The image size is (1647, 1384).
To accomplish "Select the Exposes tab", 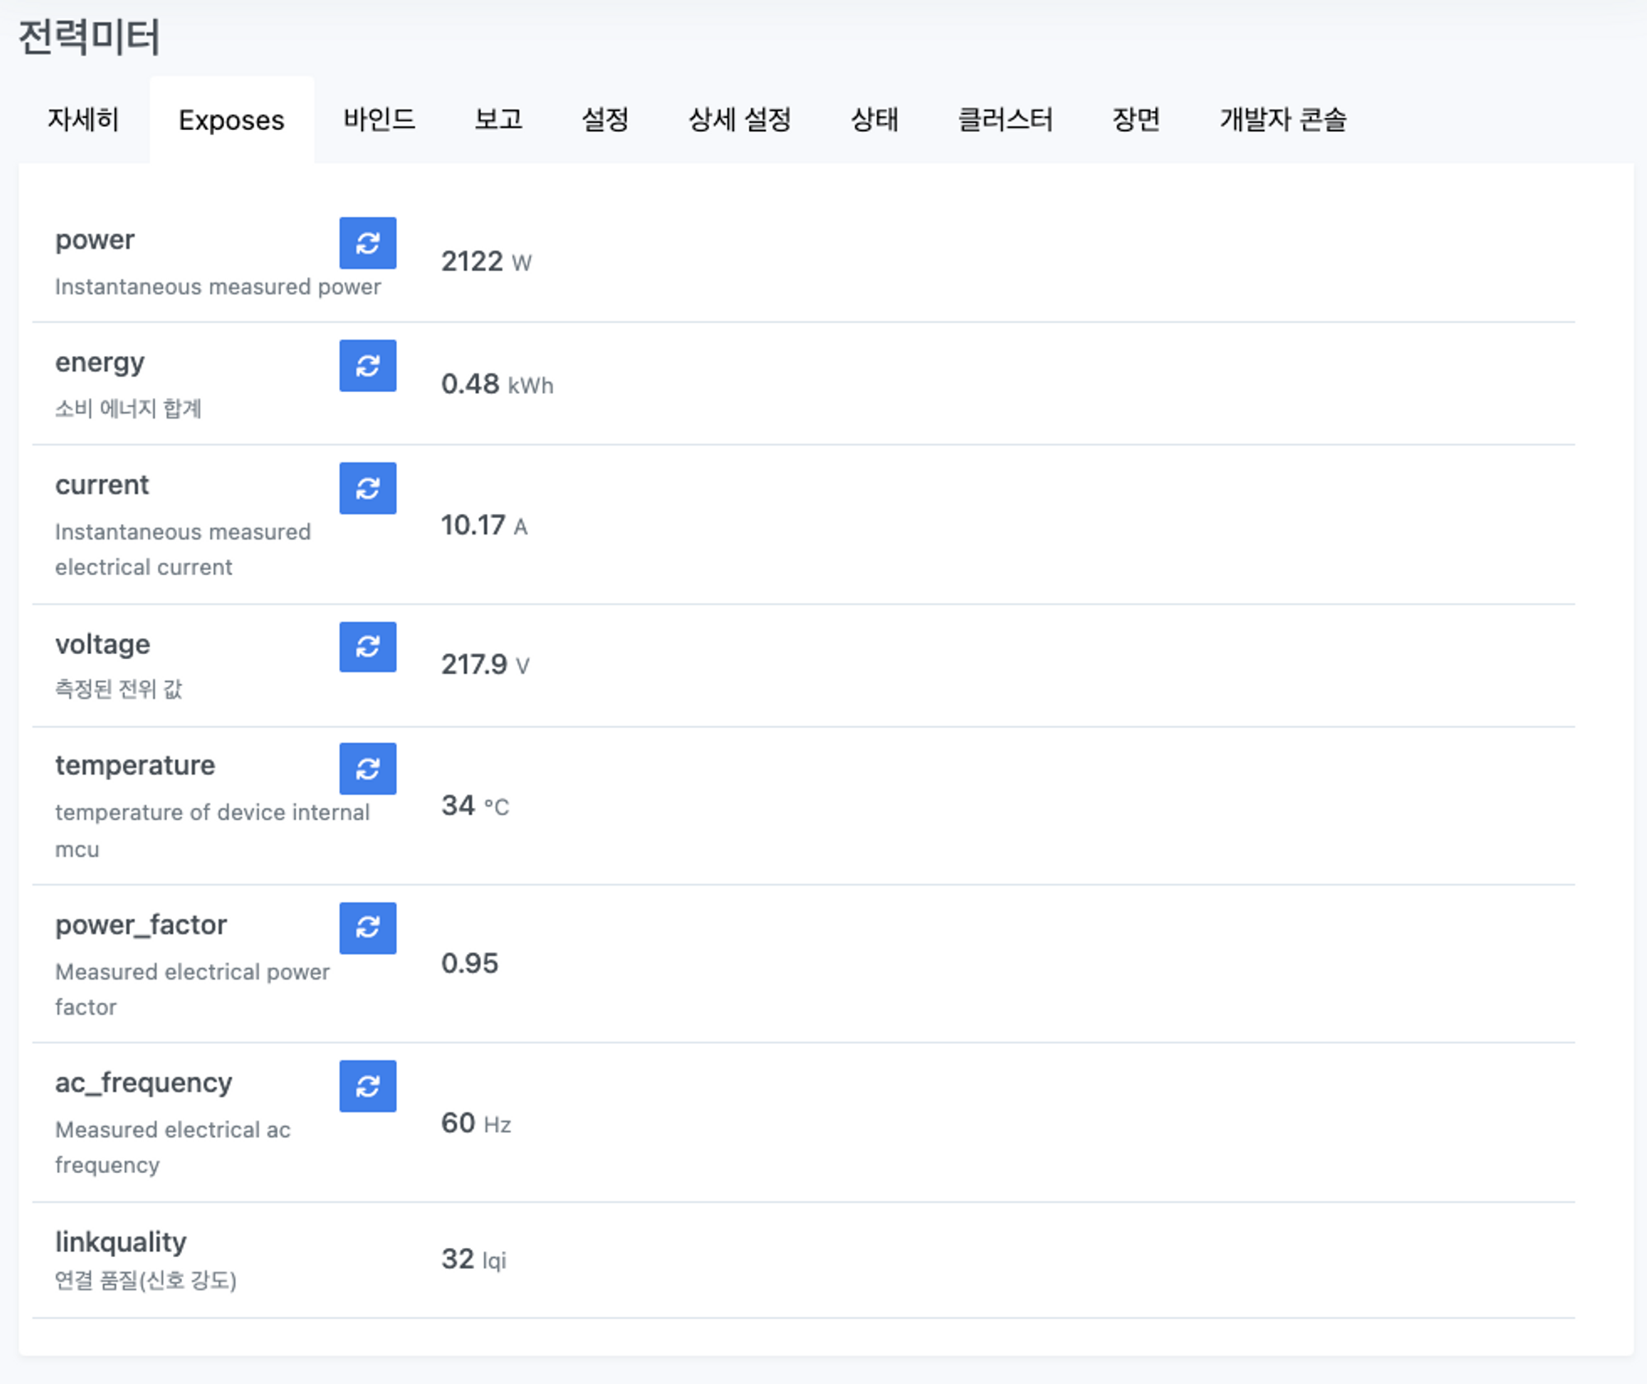I will (231, 120).
